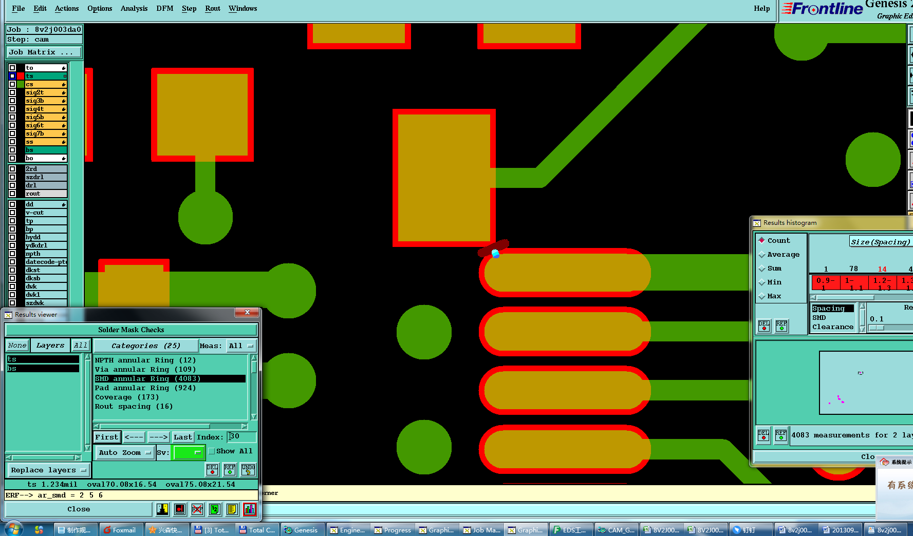Click the red-dot screen icon in Results viewer
The image size is (913, 536).
coord(180,509)
